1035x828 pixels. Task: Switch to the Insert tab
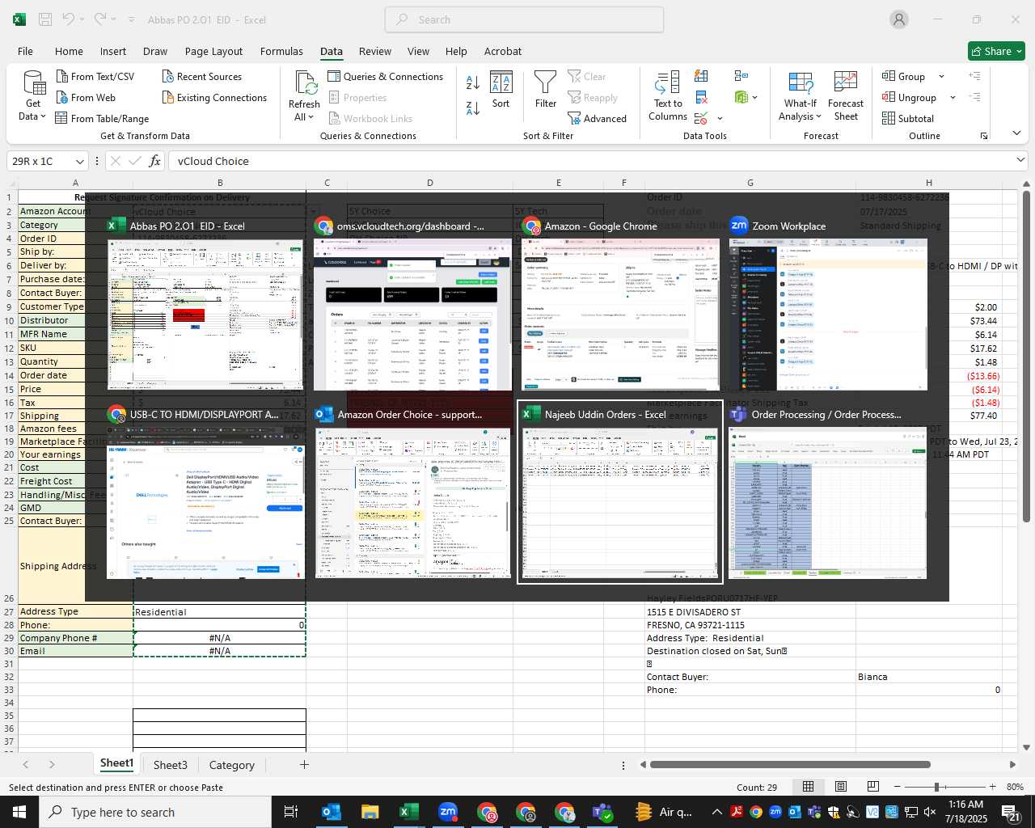113,51
